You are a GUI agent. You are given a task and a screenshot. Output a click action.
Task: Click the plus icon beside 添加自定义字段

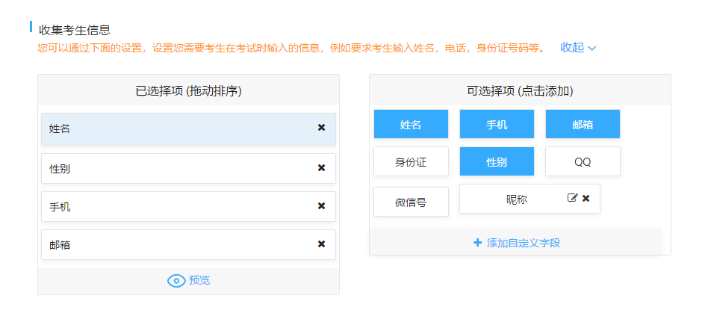tap(478, 243)
